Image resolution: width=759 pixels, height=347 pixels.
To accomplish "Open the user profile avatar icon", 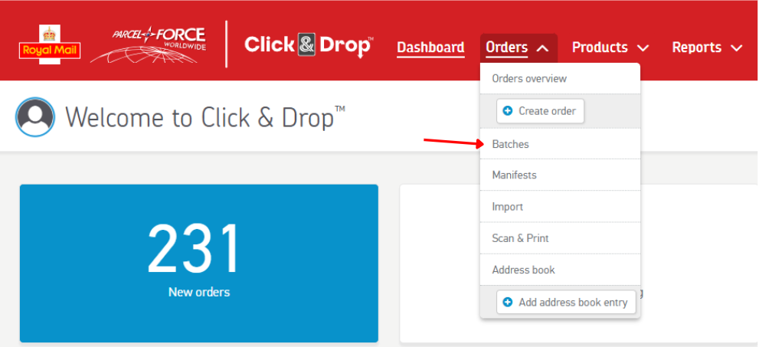I will click(35, 116).
